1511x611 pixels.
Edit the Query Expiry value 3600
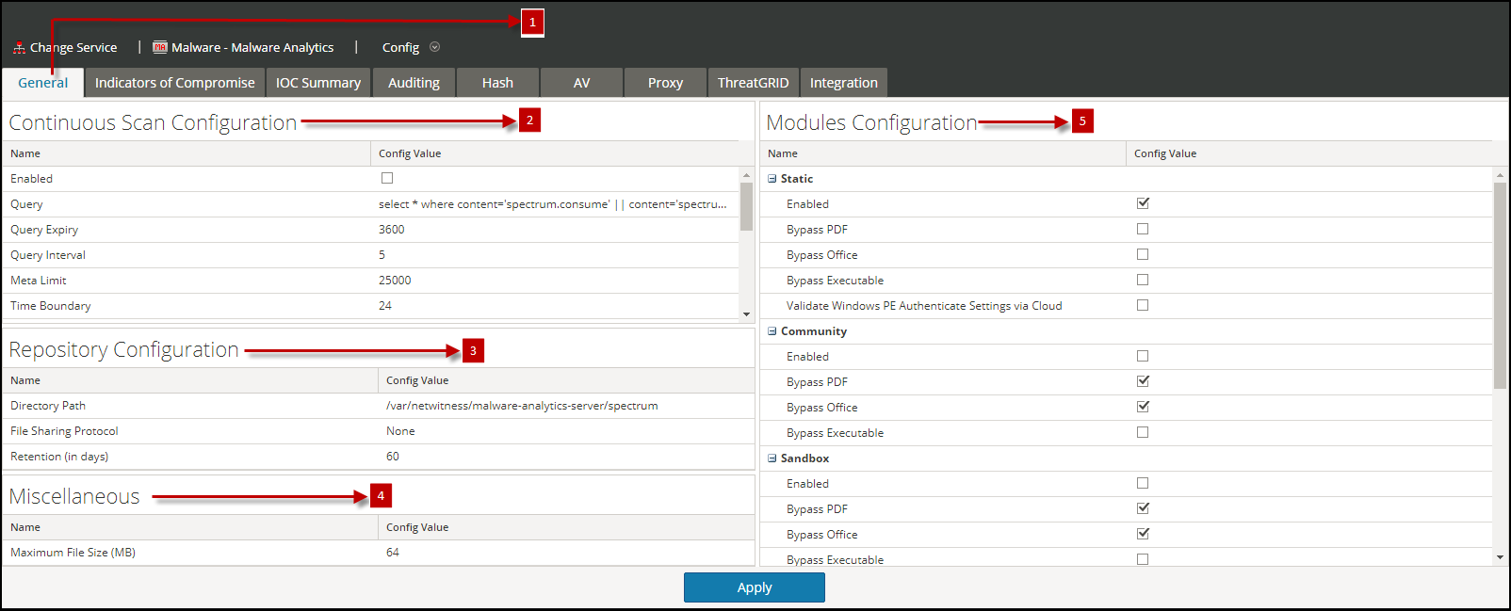(392, 230)
